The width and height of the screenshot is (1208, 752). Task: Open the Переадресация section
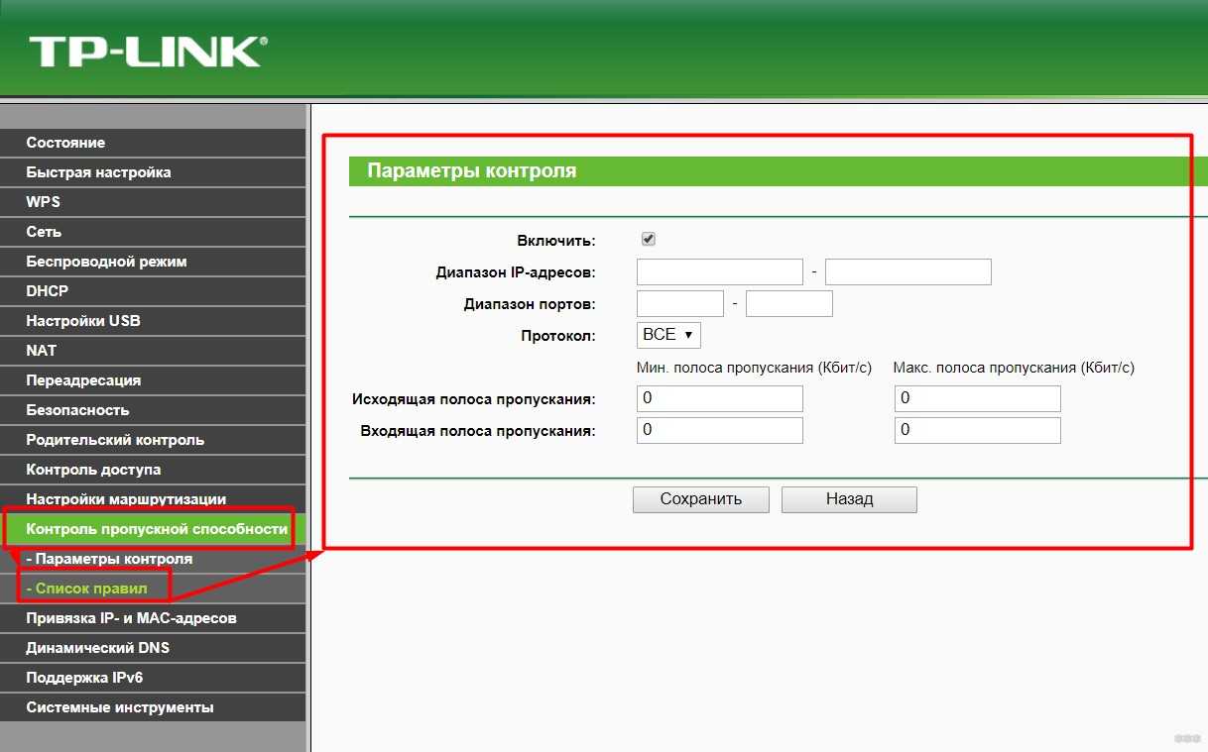click(153, 380)
